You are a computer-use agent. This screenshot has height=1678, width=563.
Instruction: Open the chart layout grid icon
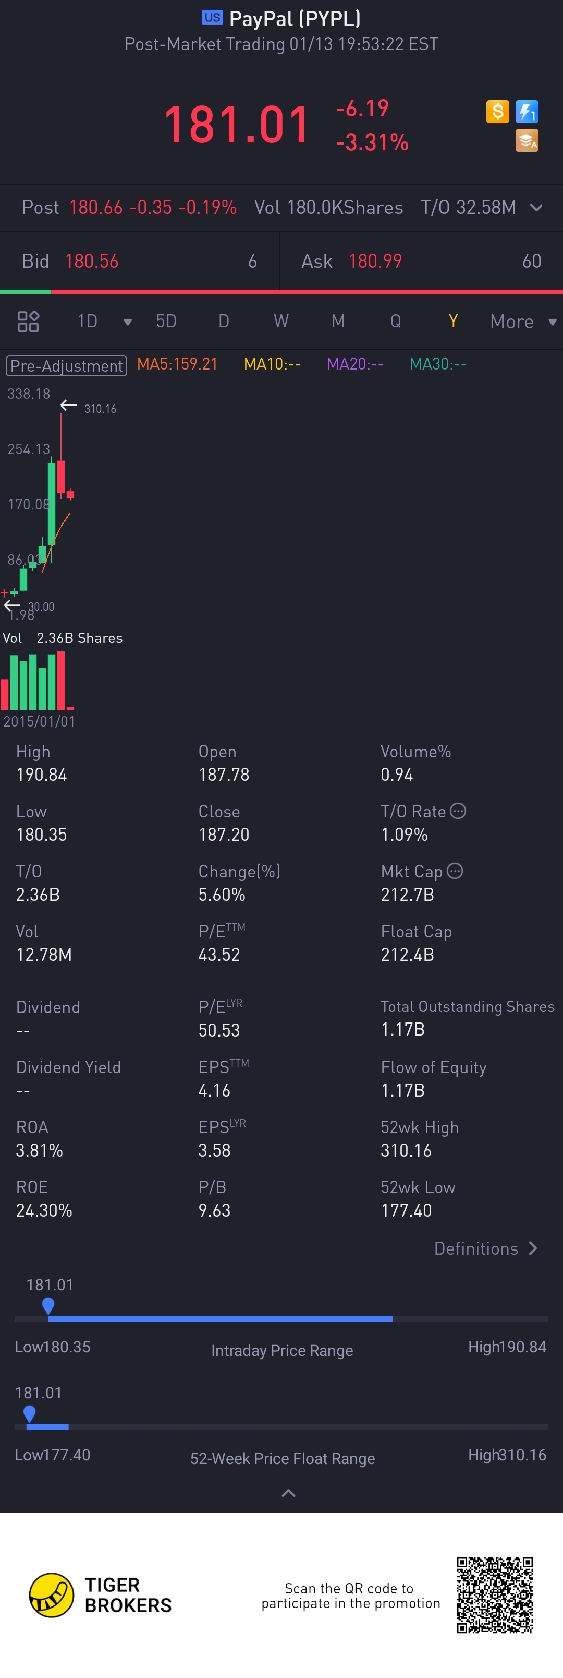(x=28, y=321)
